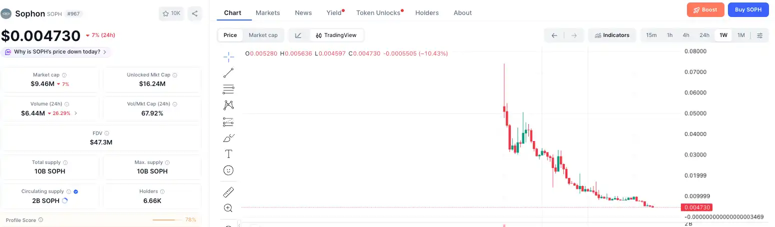Select the text annotation tool
Viewport: 775px width, 227px height.
pyautogui.click(x=229, y=154)
